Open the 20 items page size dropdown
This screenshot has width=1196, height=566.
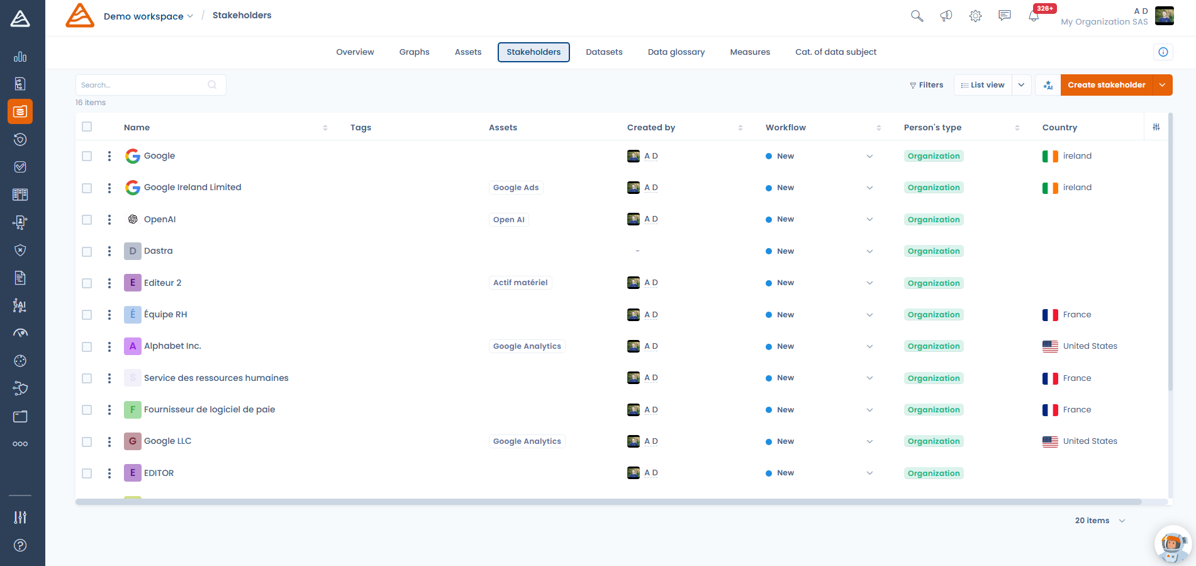click(1100, 521)
